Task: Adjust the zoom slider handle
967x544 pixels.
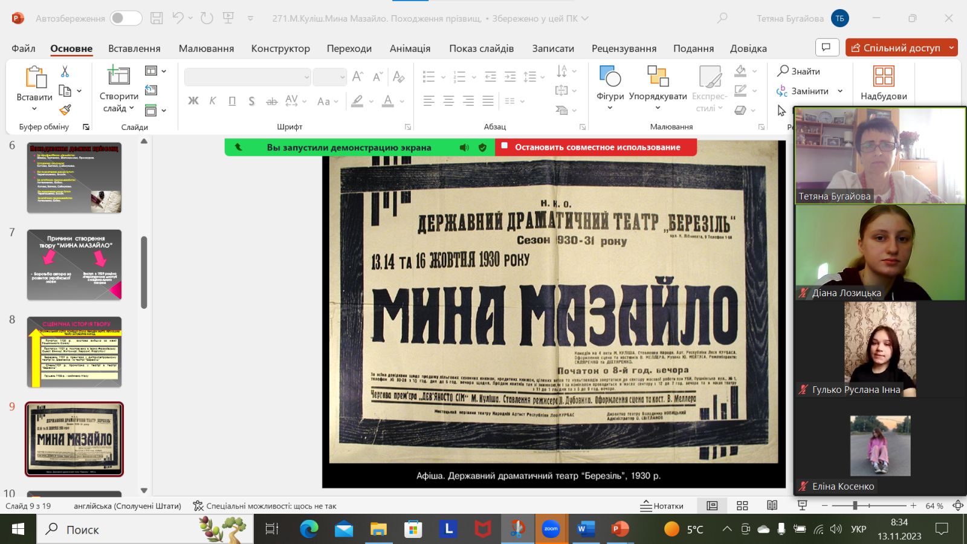Action: click(x=855, y=505)
